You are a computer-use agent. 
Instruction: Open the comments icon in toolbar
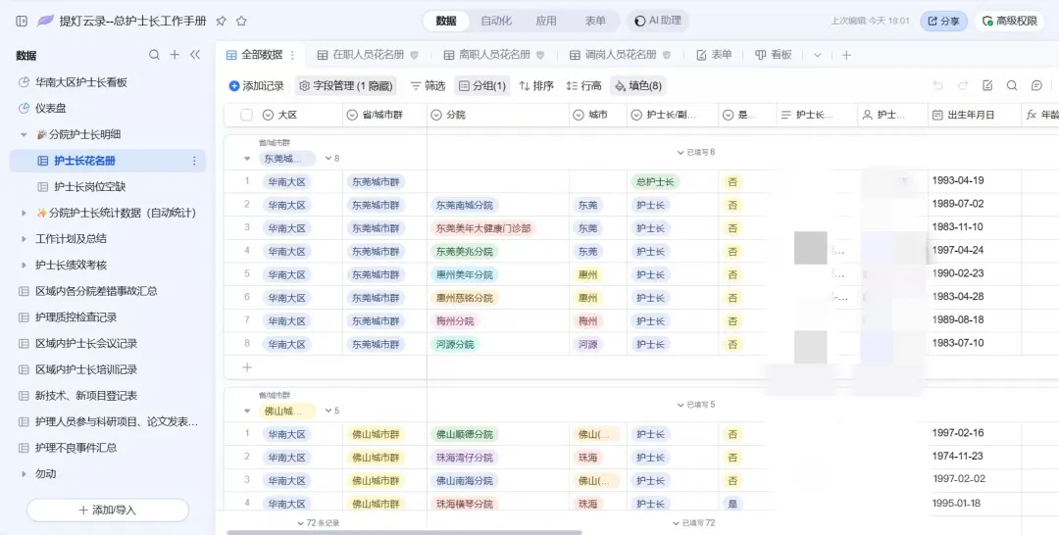click(x=1036, y=86)
